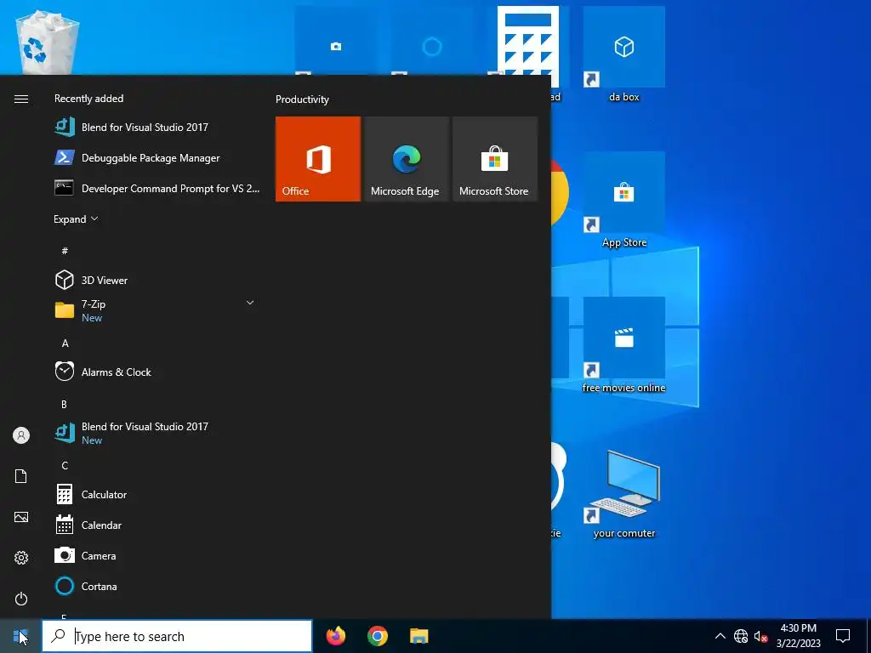Open the clock showing 4:30 PM
This screenshot has height=653, width=871.
point(798,636)
